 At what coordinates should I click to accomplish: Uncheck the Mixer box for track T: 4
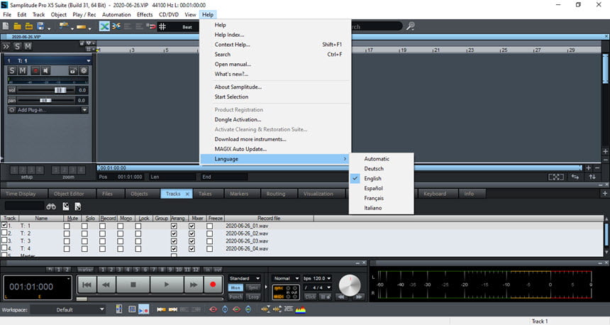tap(192, 248)
